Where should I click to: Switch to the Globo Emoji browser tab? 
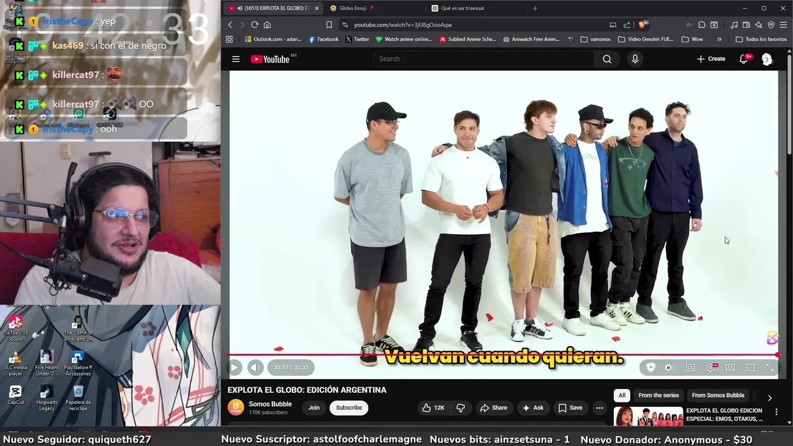pos(353,8)
